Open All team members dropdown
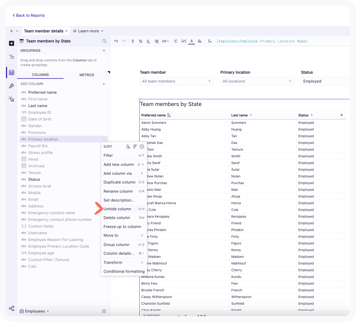The image size is (356, 322). 177,81
